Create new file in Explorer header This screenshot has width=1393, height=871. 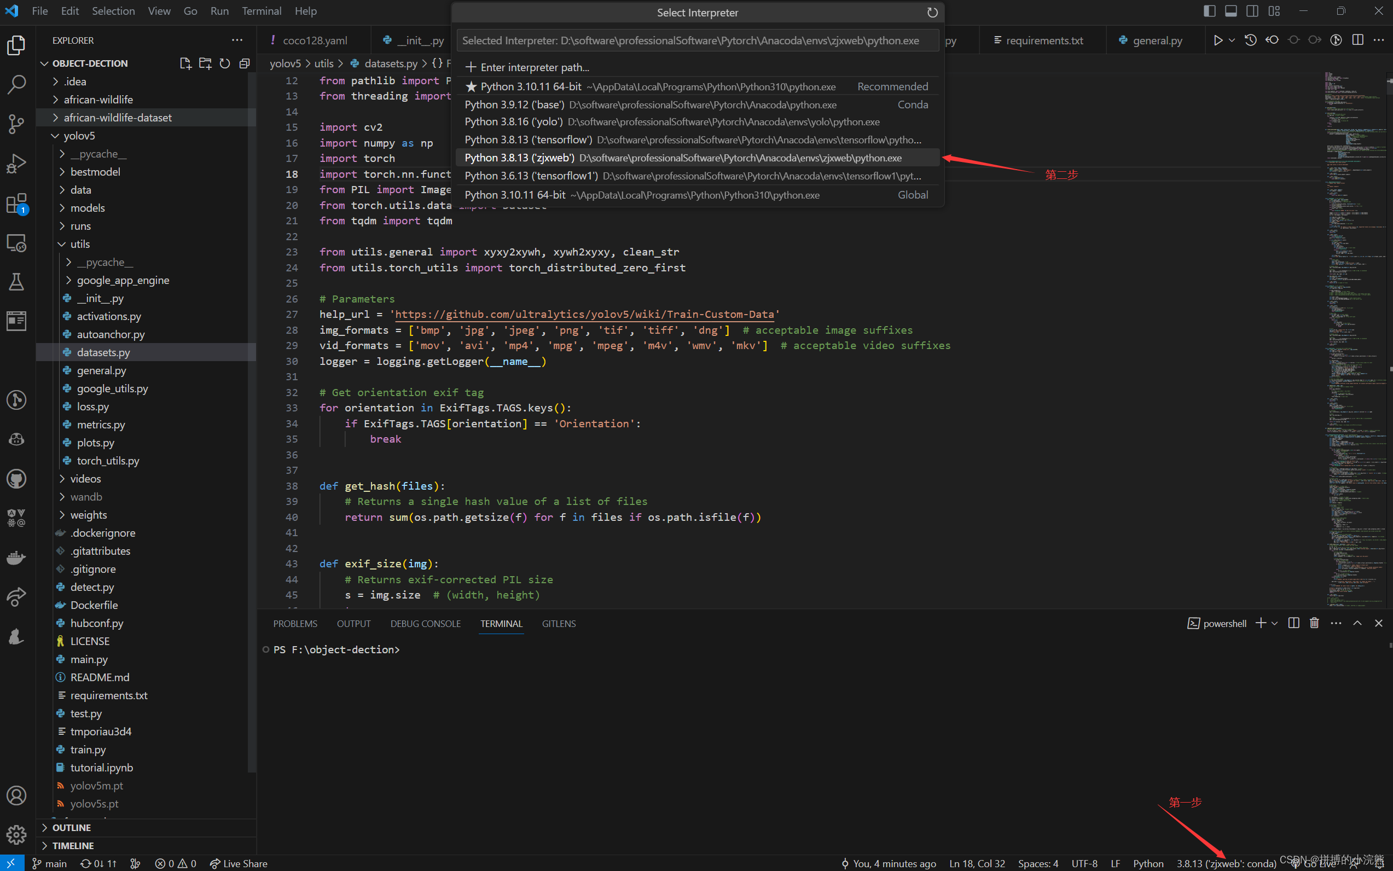[x=185, y=63]
